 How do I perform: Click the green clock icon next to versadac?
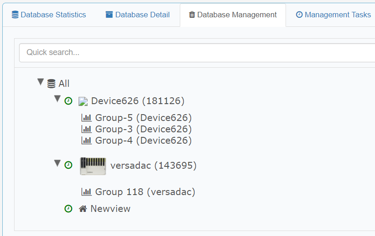click(x=69, y=165)
